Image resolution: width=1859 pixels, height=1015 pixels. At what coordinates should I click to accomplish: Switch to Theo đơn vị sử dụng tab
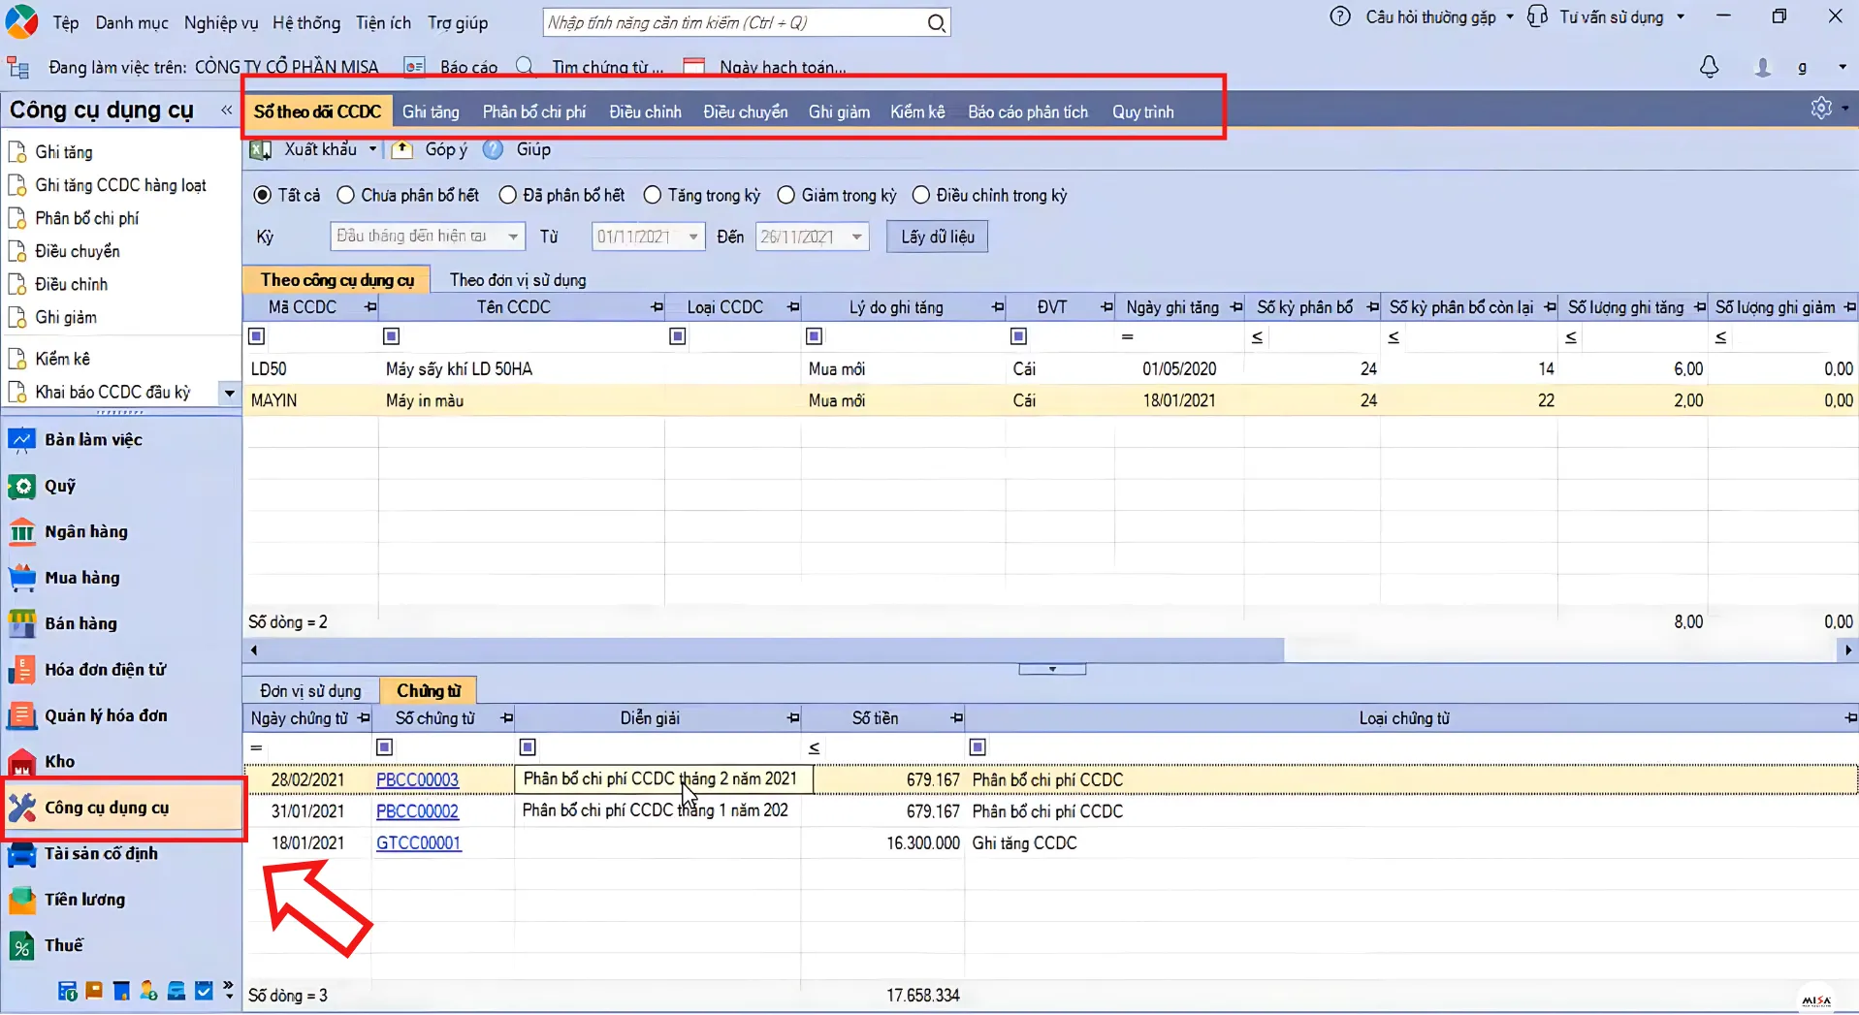518,280
